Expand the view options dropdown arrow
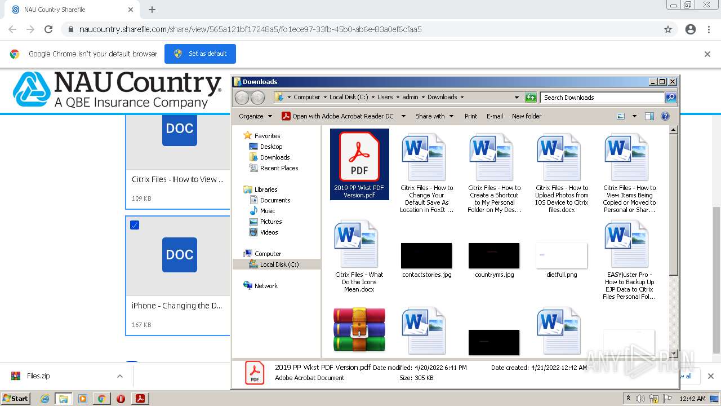721x406 pixels. click(634, 116)
